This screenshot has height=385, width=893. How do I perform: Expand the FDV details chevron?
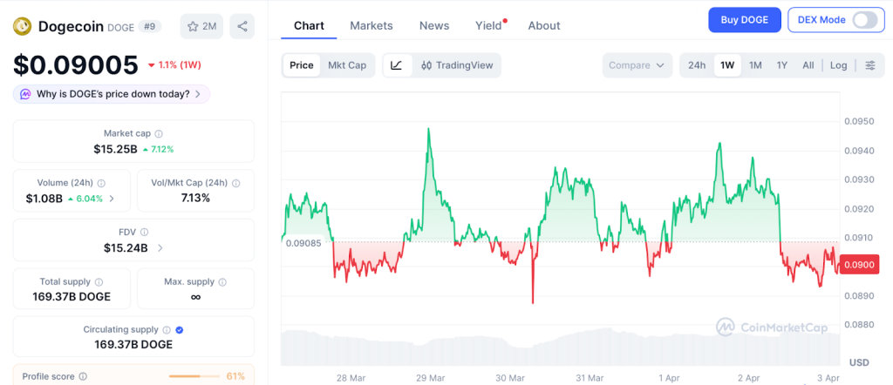pos(160,248)
